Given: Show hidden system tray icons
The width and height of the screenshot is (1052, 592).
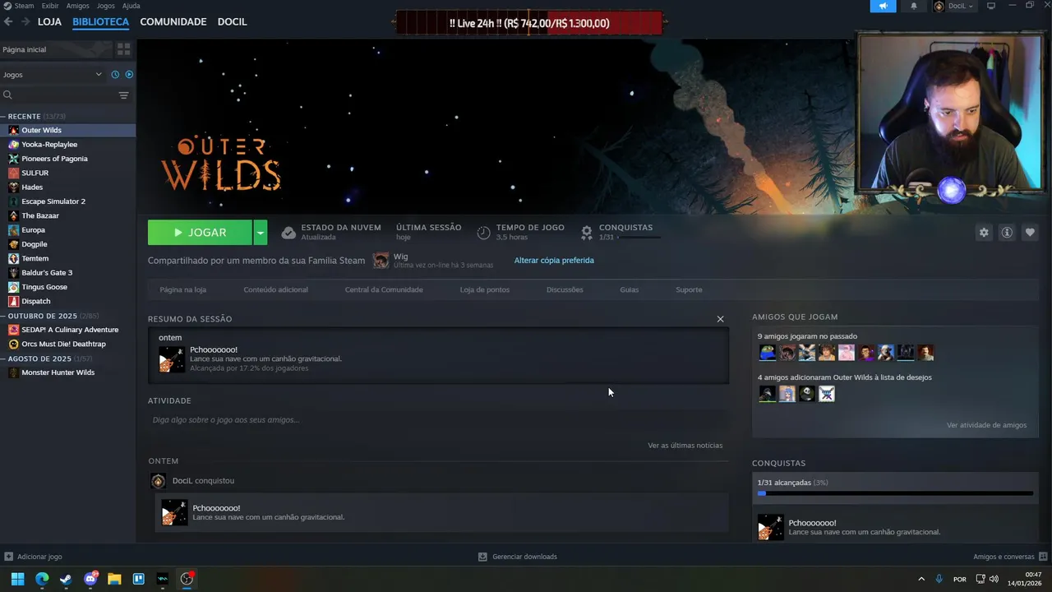Looking at the screenshot, I should pos(921,579).
